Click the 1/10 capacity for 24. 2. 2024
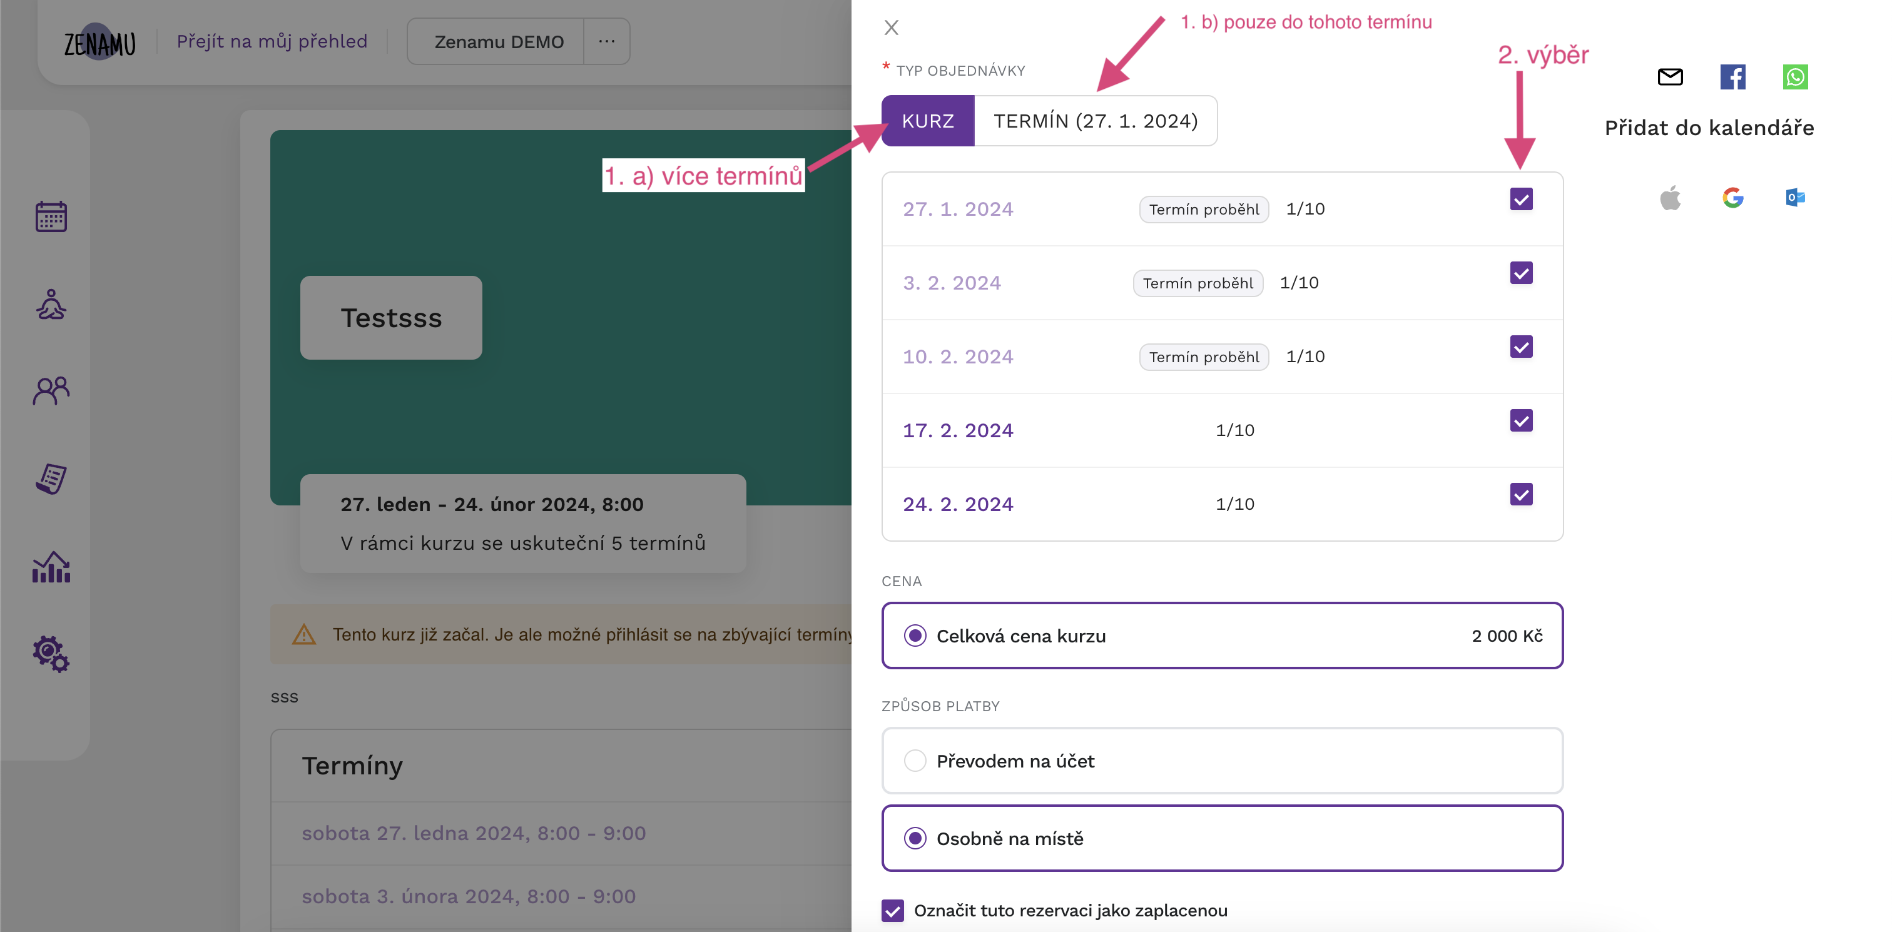The height and width of the screenshot is (932, 1892). click(x=1234, y=504)
